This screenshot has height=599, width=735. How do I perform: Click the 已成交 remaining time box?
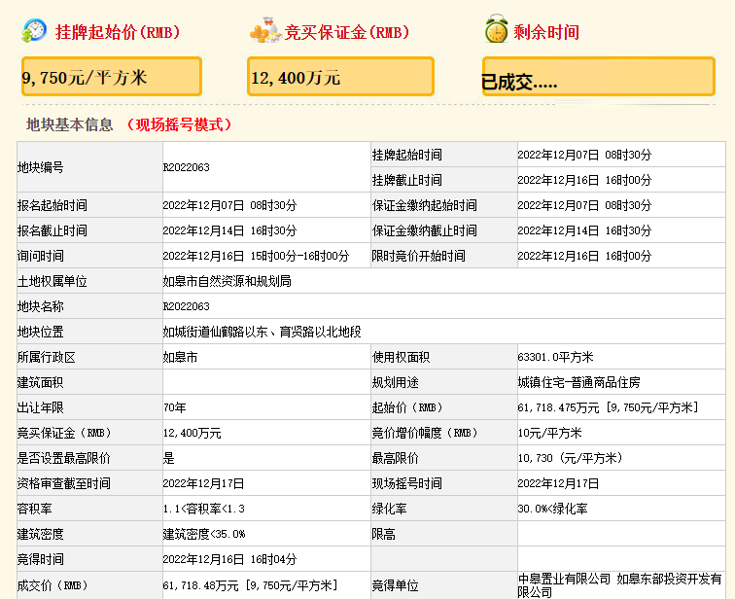[599, 77]
